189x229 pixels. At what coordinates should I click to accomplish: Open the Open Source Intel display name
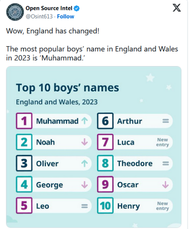[49, 8]
